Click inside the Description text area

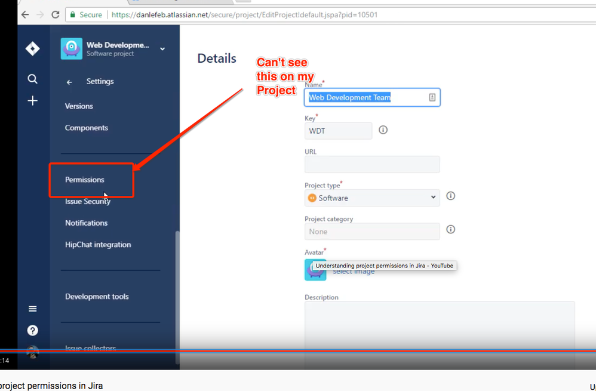(x=440, y=334)
